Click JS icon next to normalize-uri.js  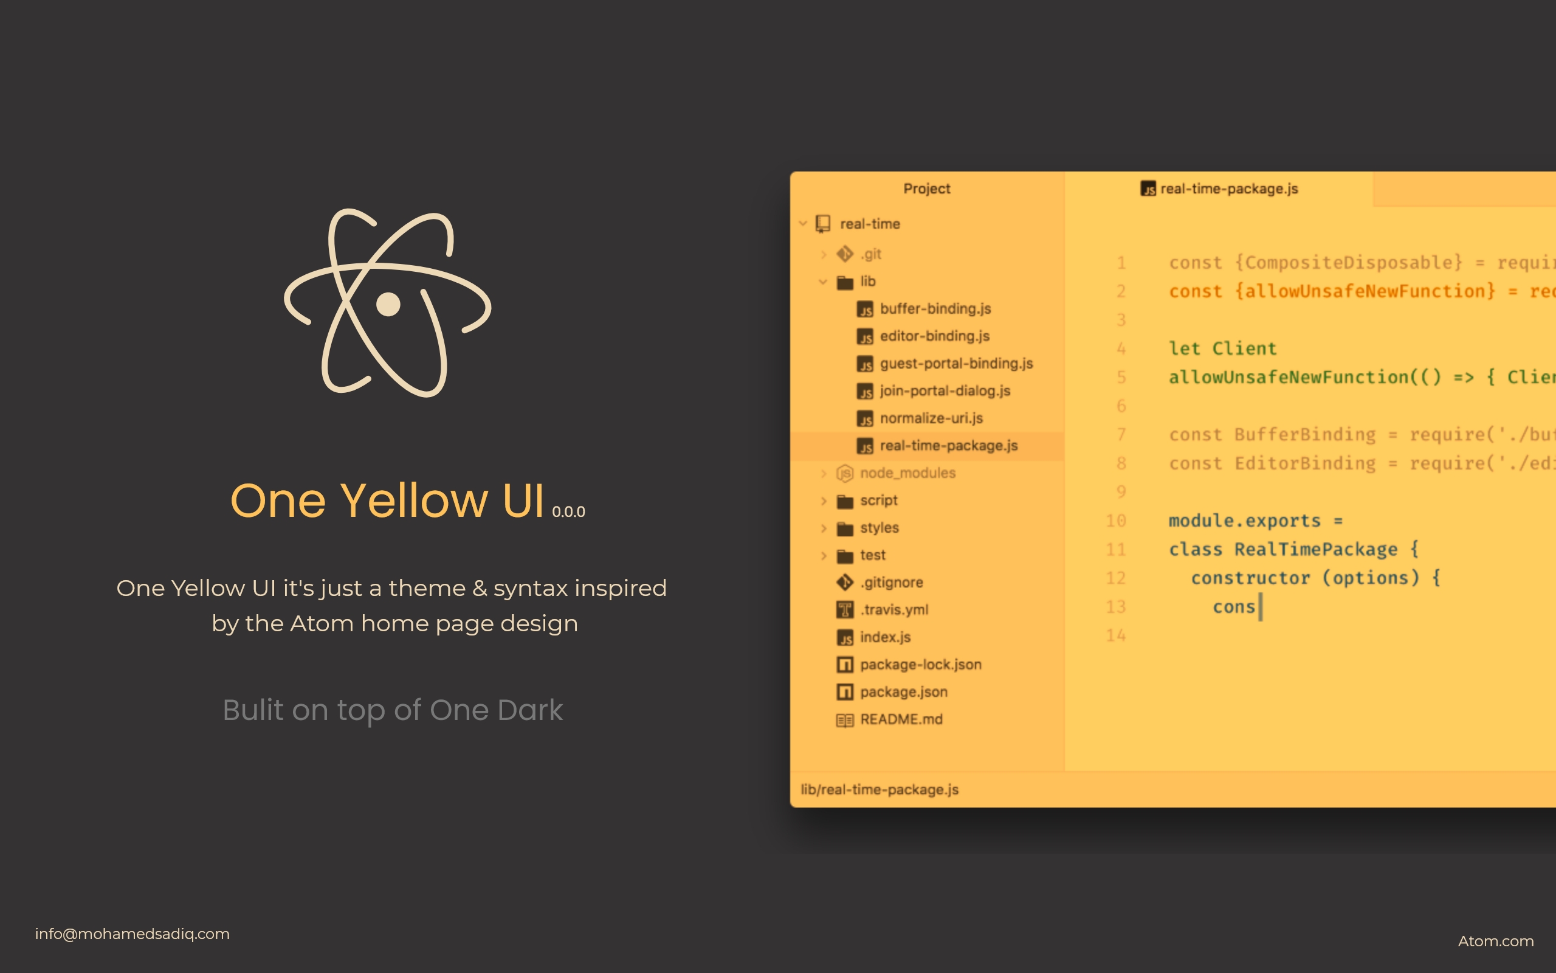[865, 419]
